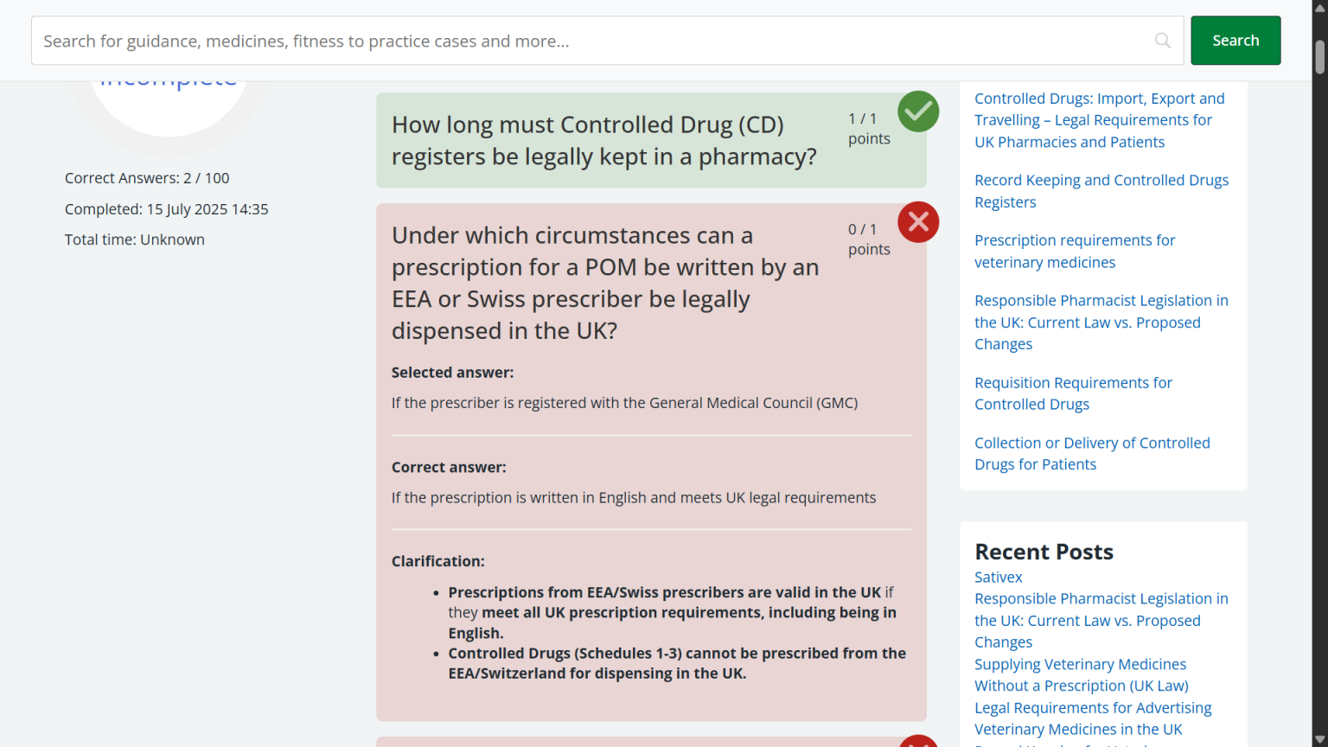Screen dimensions: 1328x747
Task: Click the scrollbar up arrow
Action: tap(1319, 7)
